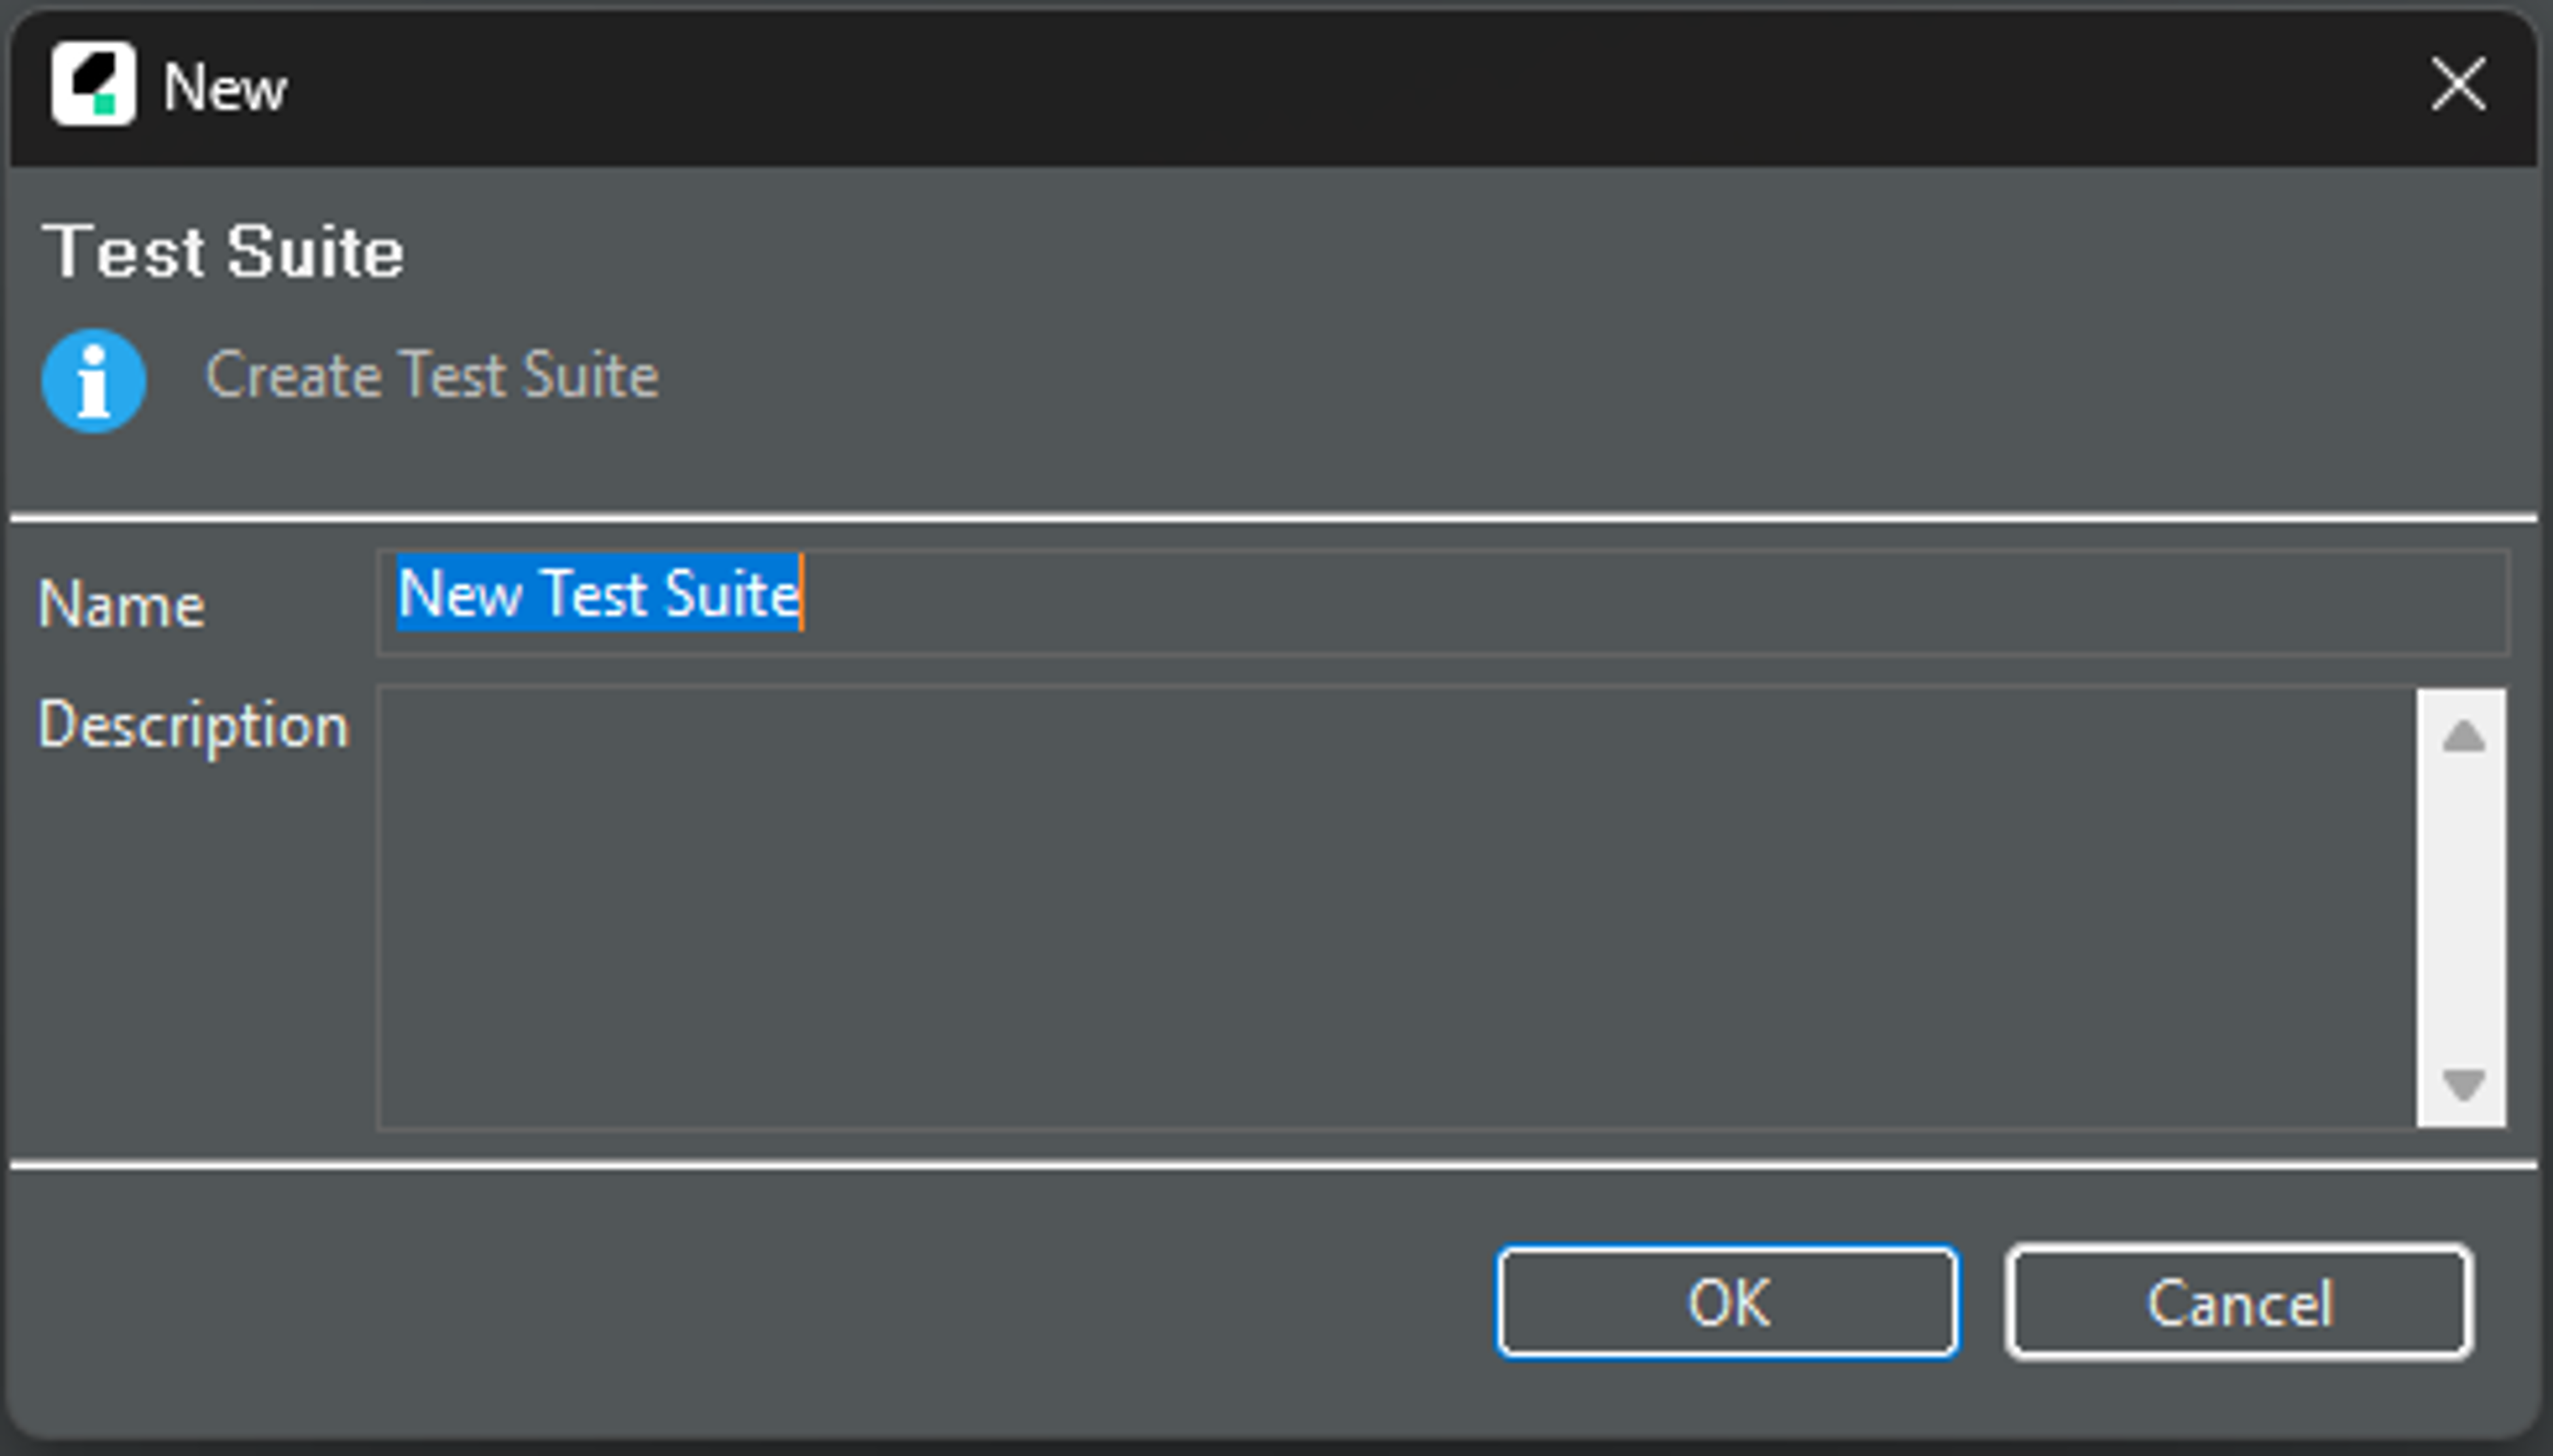Click the Katalon app icon in title bar

(x=93, y=84)
